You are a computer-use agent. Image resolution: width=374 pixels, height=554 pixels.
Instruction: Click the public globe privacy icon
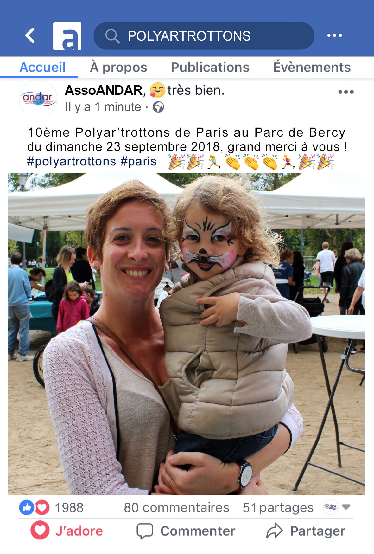tap(158, 107)
